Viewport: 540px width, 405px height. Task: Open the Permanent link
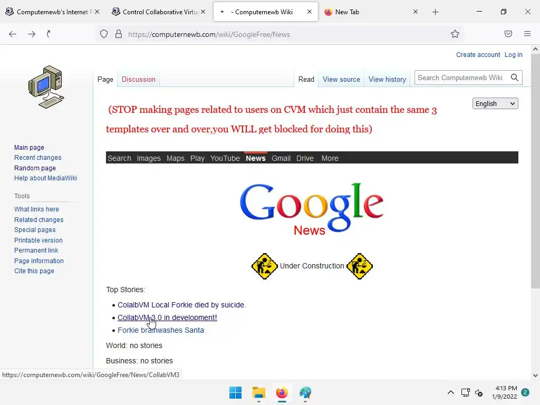36,250
